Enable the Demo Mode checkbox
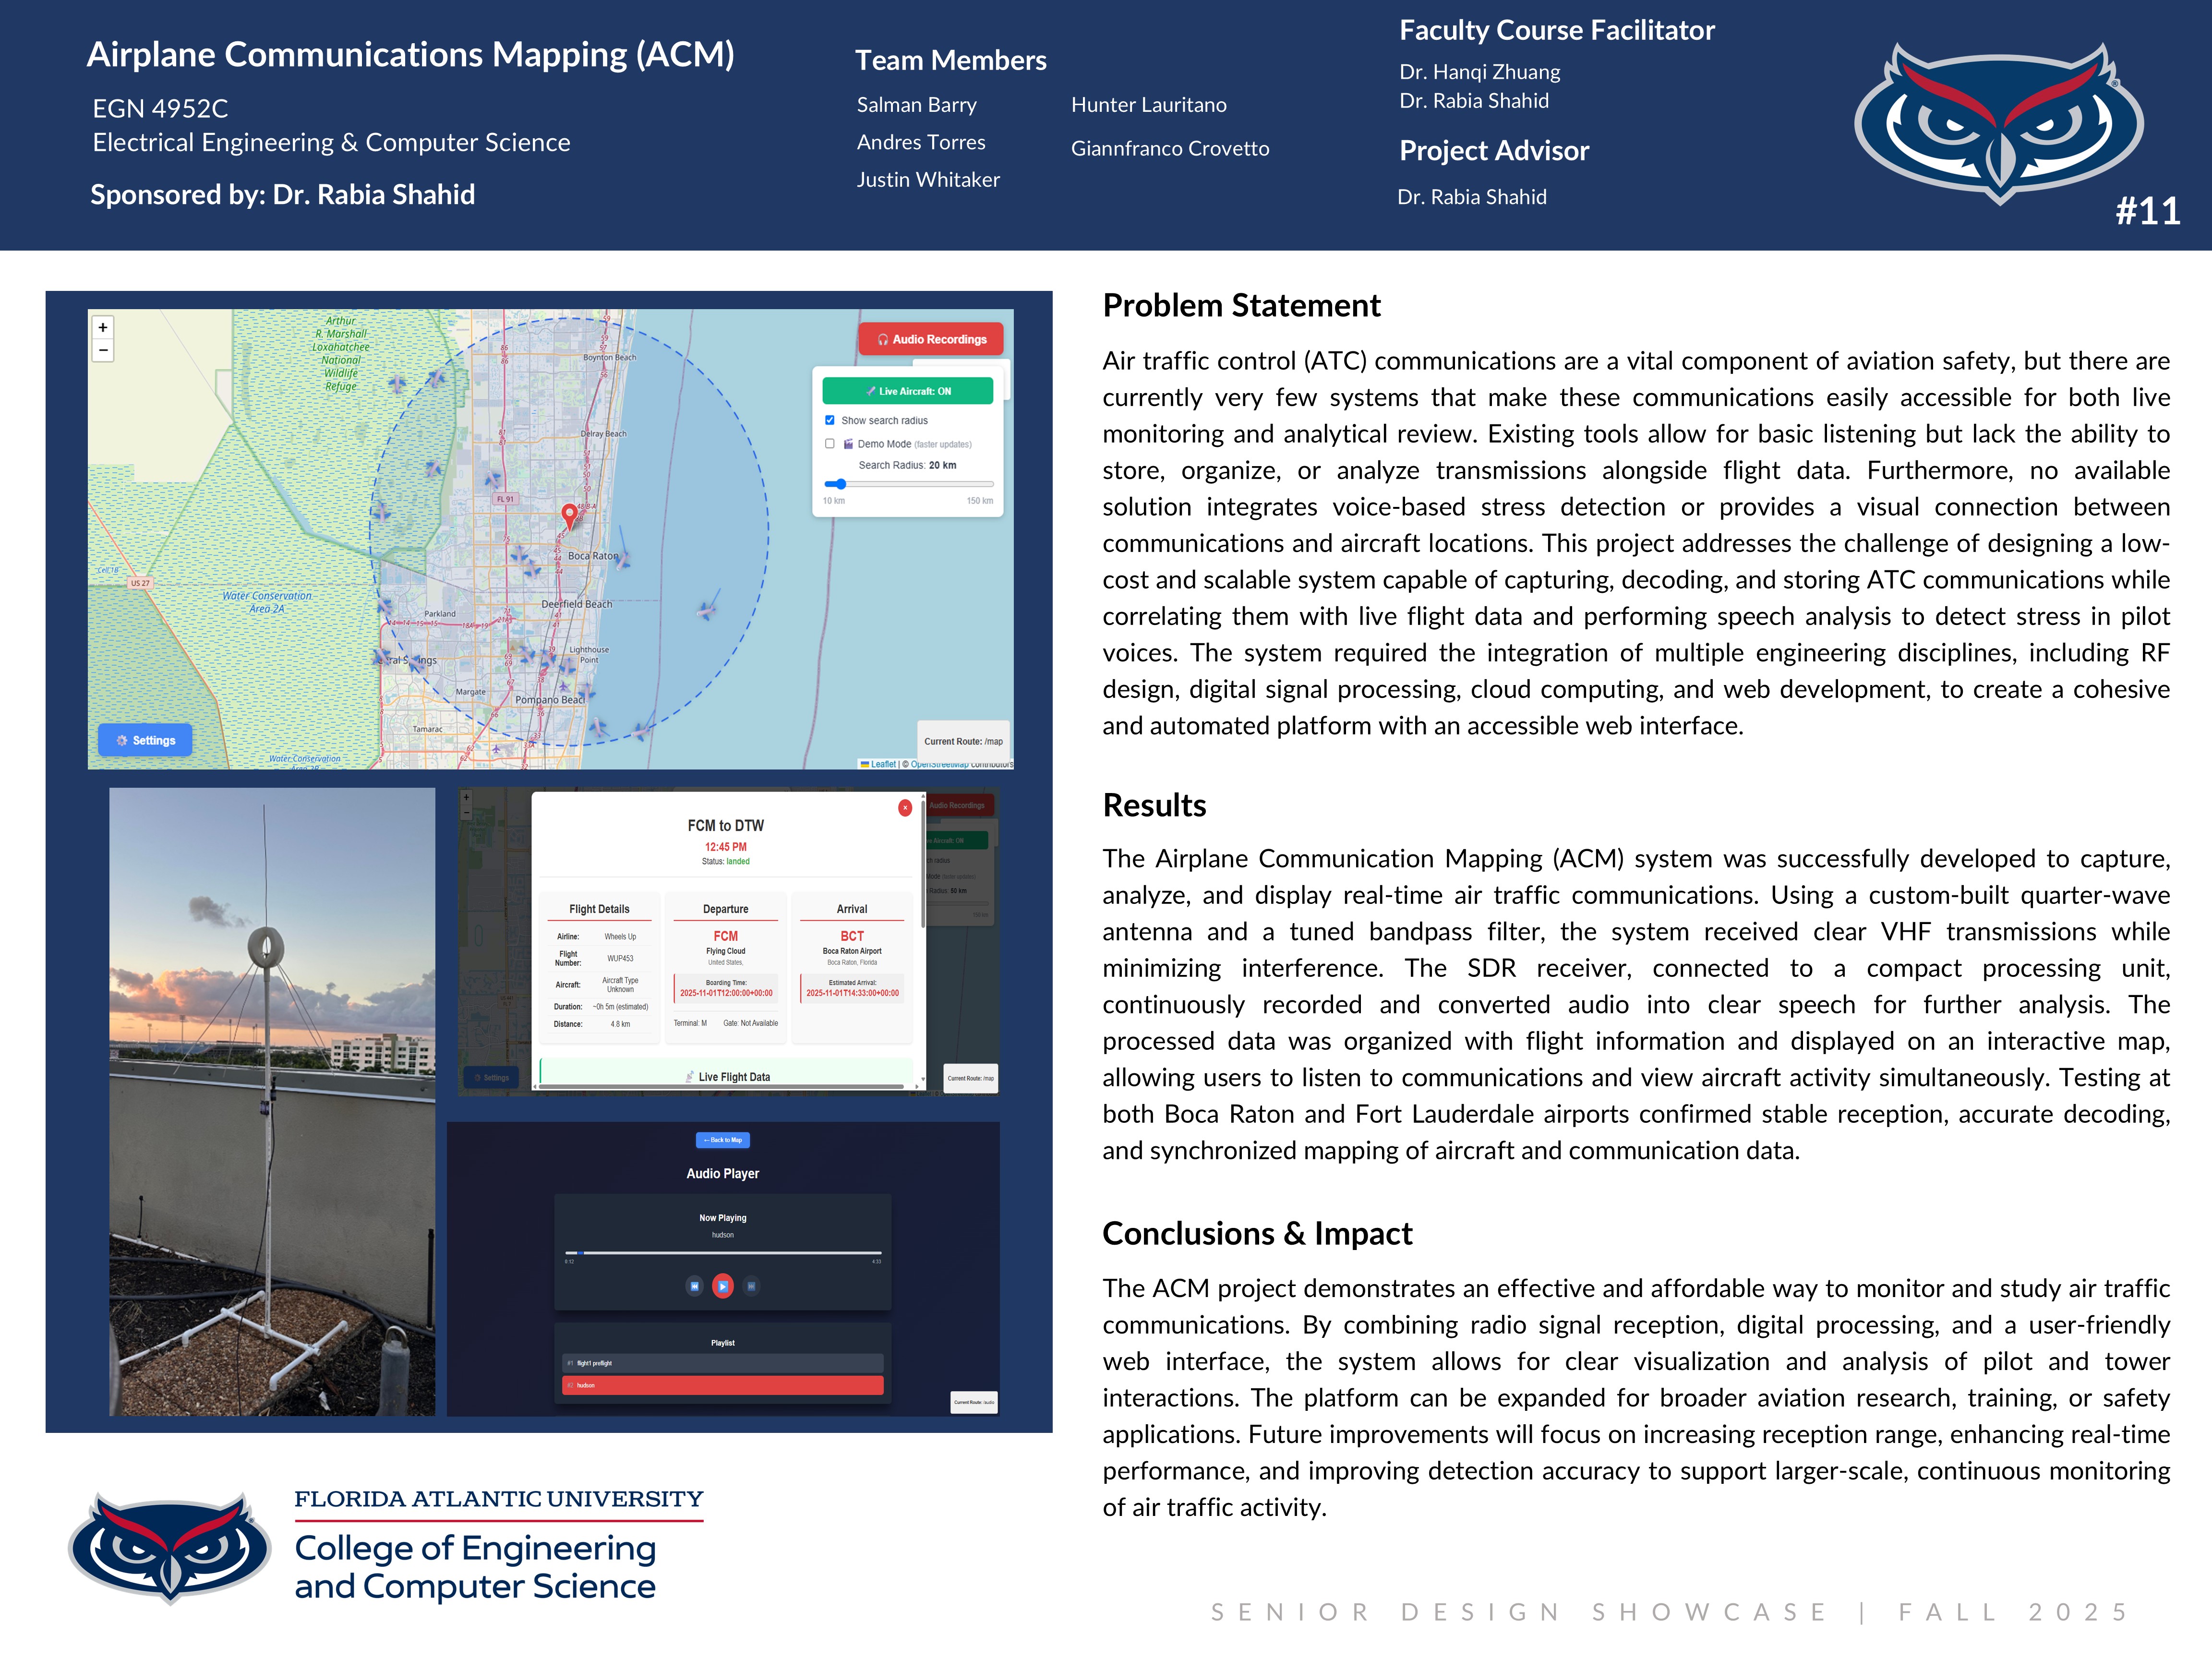 tap(829, 444)
